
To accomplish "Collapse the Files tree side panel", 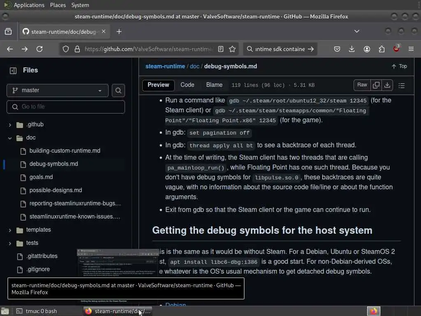I will [13, 70].
